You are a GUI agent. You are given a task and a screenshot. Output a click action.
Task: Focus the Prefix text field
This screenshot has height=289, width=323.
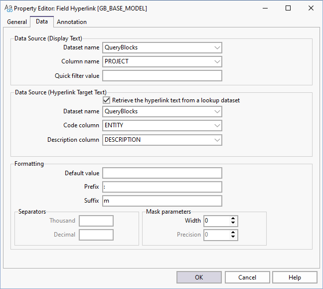[162, 187]
